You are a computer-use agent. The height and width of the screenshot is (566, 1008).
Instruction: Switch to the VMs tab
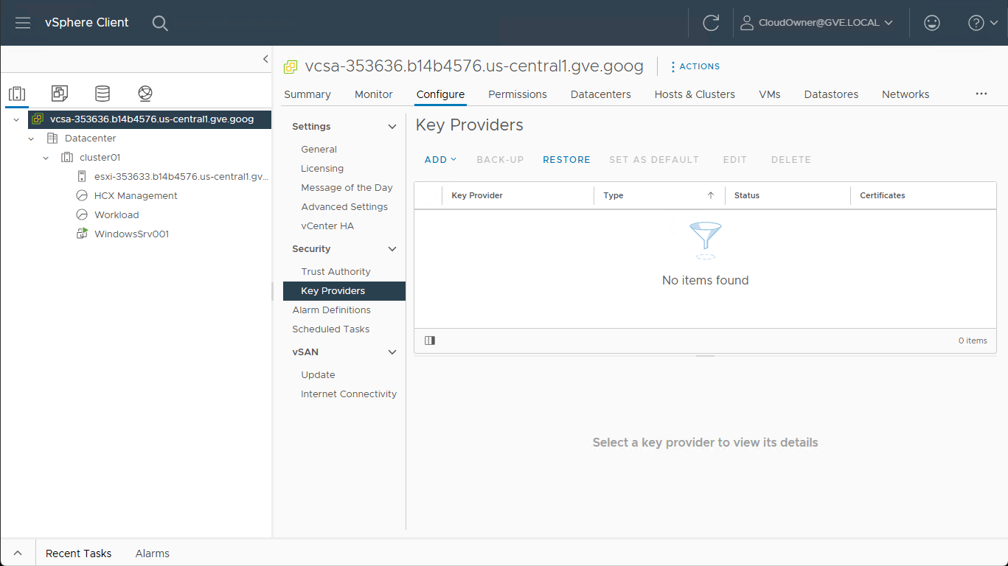pos(770,94)
